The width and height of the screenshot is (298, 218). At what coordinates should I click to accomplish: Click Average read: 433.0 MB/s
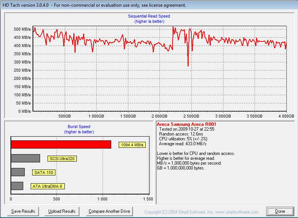[x=183, y=144]
